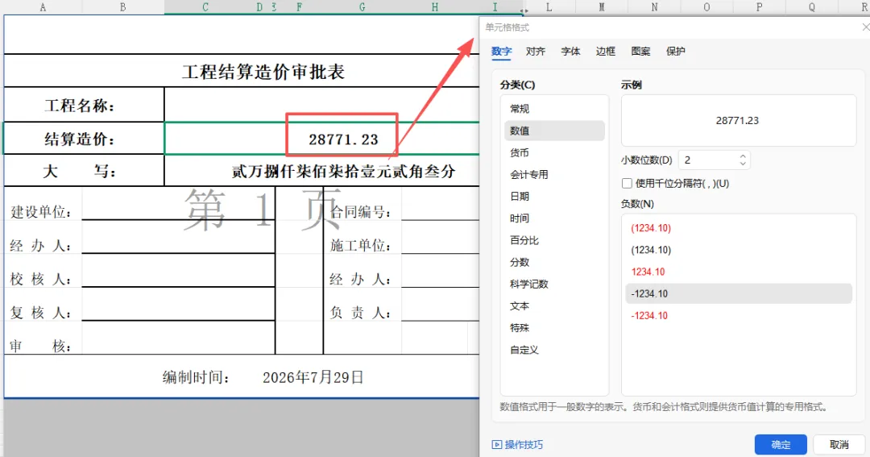Select 货币 category
The width and height of the screenshot is (870, 457).
[x=554, y=152]
